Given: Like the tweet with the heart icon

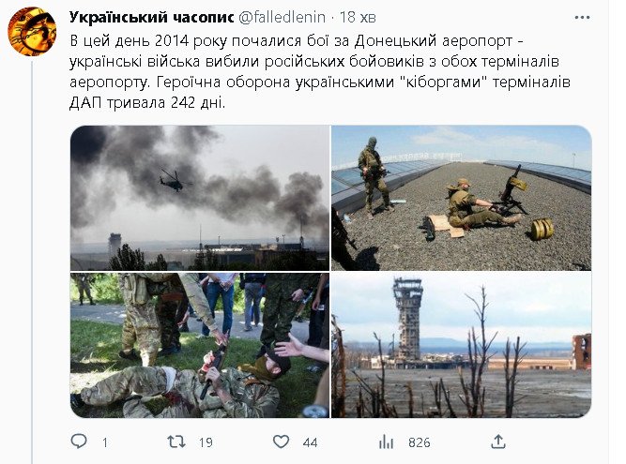Looking at the screenshot, I should (281, 442).
